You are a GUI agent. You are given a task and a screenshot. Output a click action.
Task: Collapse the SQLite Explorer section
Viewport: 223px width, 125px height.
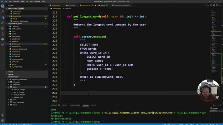(27, 77)
